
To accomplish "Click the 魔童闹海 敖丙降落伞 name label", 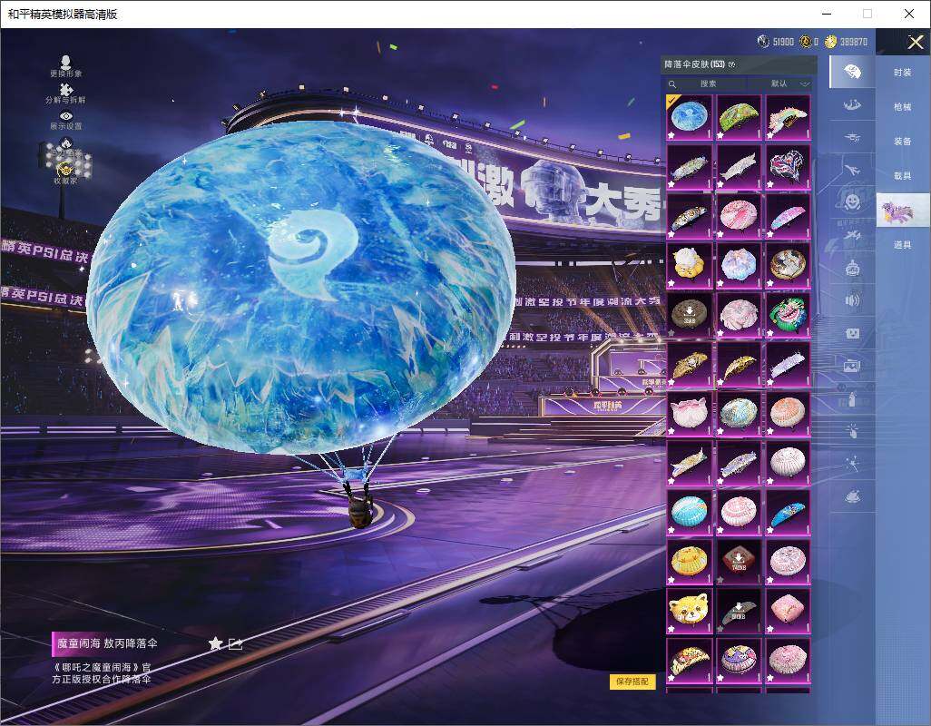I will coord(107,643).
